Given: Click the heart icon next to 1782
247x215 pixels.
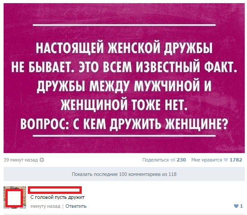Looking at the screenshot, I should coord(226,160).
